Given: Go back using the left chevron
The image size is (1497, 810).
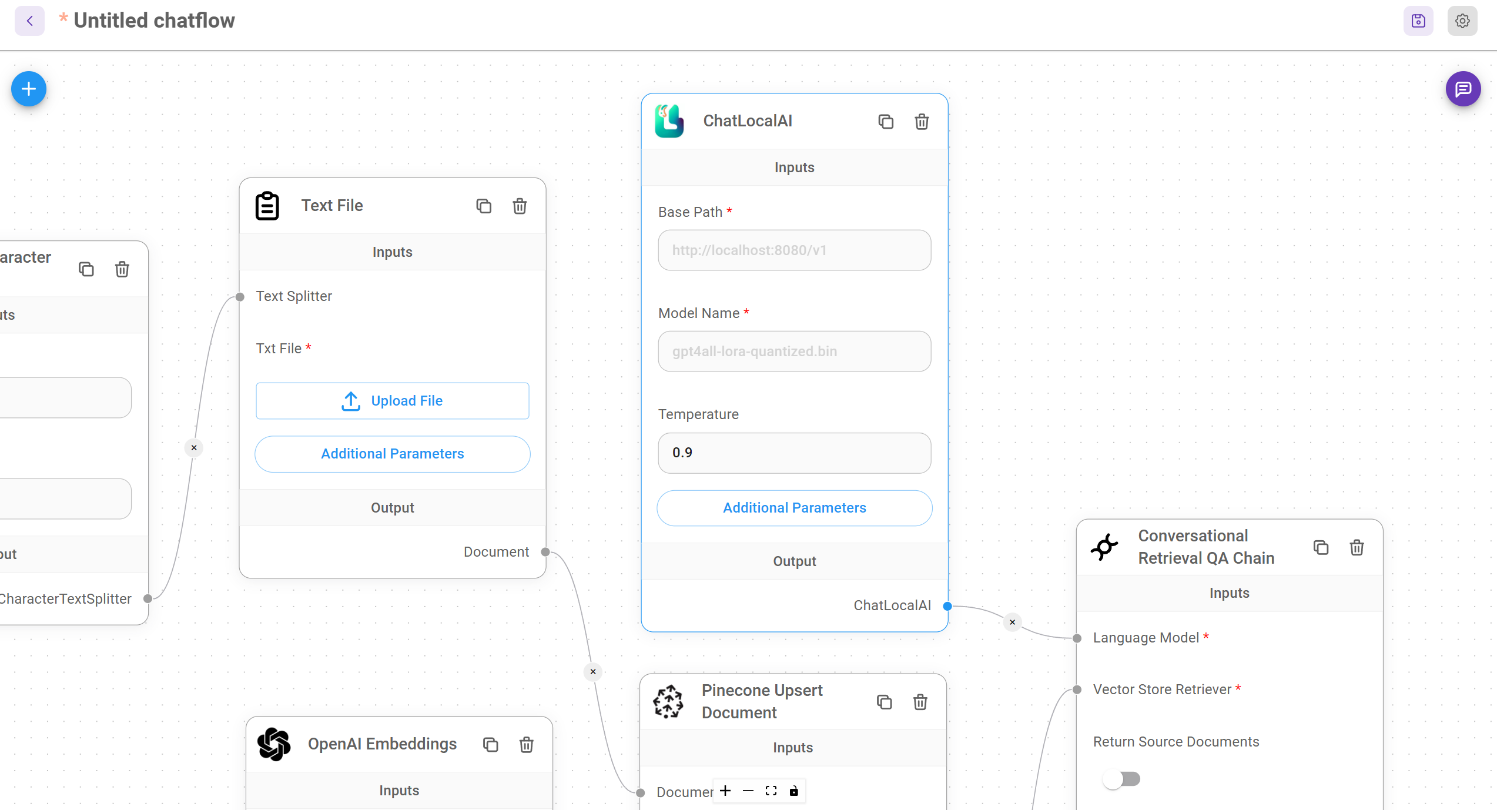Looking at the screenshot, I should [x=29, y=21].
